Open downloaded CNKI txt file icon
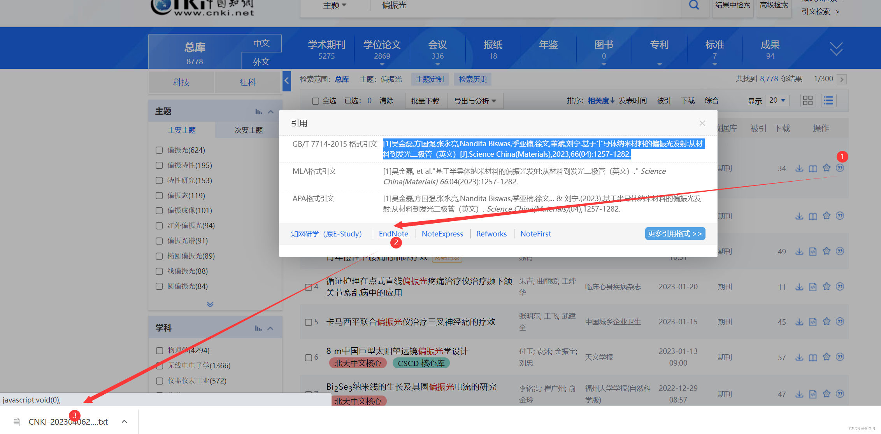Image resolution: width=881 pixels, height=434 pixels. tap(16, 422)
